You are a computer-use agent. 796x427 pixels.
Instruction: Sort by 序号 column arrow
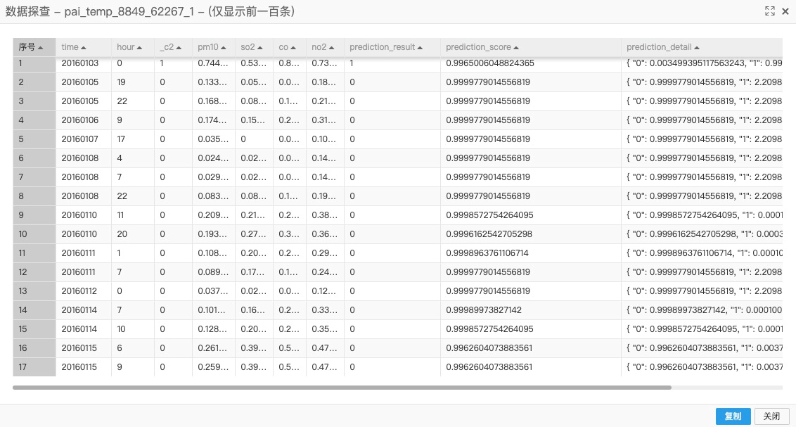41,48
